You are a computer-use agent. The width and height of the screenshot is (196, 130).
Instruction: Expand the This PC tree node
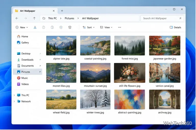14,95
